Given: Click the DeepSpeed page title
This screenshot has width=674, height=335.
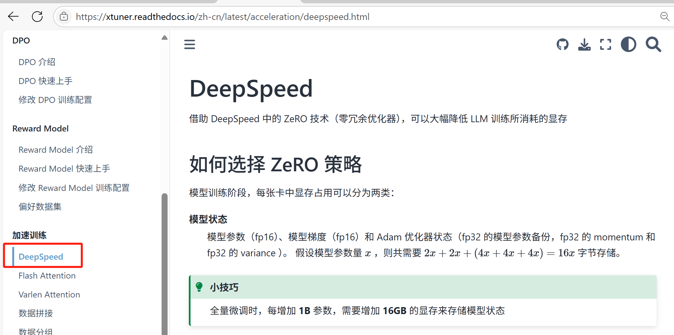Looking at the screenshot, I should 251,89.
